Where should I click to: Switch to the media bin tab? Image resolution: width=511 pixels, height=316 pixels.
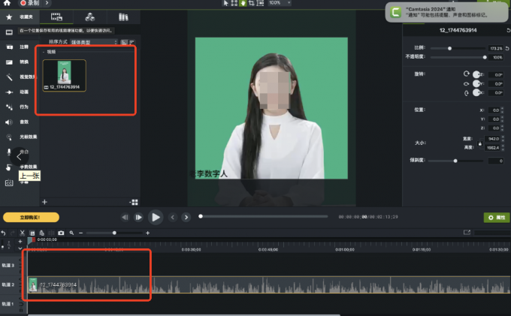tap(56, 16)
